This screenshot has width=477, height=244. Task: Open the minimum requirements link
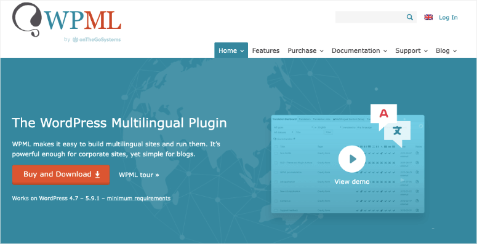click(x=138, y=199)
